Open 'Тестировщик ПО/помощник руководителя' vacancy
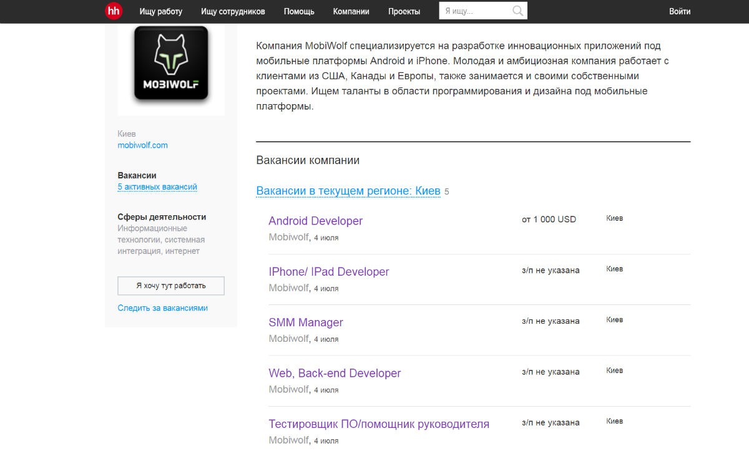The height and width of the screenshot is (456, 749). (x=378, y=424)
